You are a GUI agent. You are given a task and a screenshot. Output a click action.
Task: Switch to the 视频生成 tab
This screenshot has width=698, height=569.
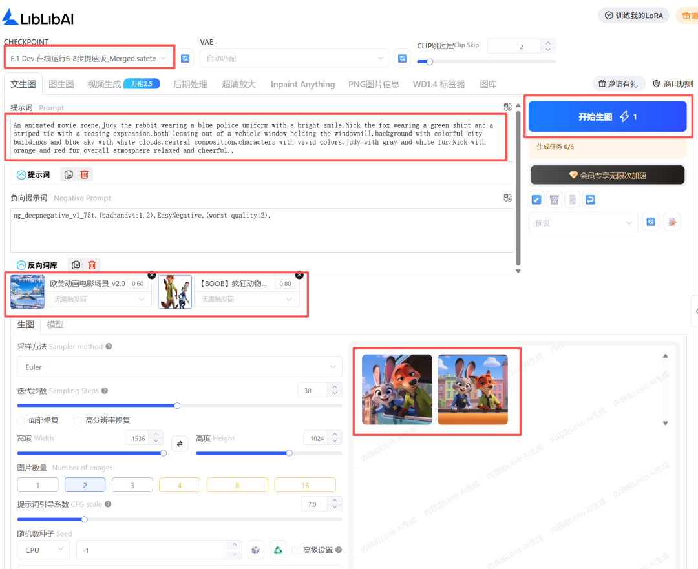coord(104,84)
